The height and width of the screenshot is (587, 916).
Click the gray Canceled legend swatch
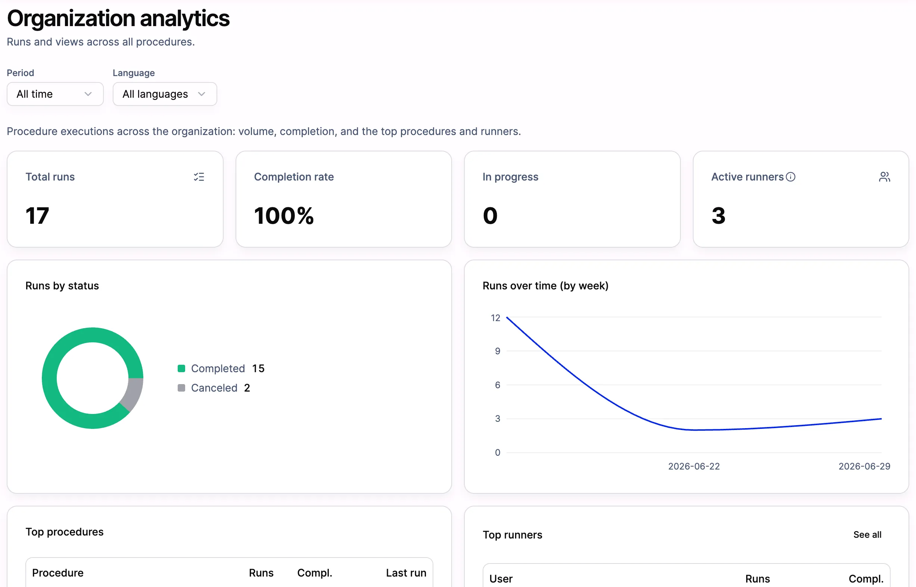coord(182,388)
